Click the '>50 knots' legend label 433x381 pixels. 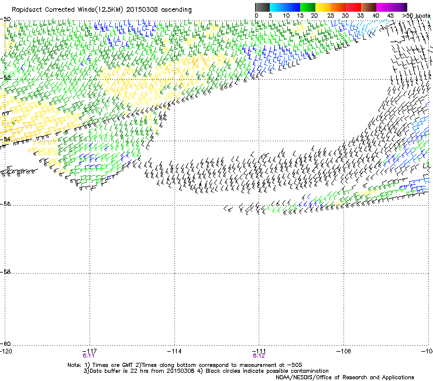click(x=416, y=16)
